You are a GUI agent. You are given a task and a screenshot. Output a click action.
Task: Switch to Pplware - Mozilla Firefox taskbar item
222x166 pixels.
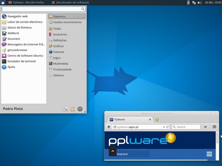click(x=26, y=2)
